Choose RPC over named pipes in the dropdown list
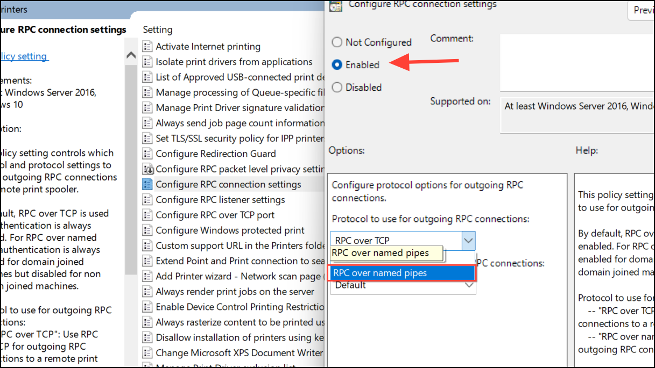The image size is (655, 368). (x=402, y=273)
